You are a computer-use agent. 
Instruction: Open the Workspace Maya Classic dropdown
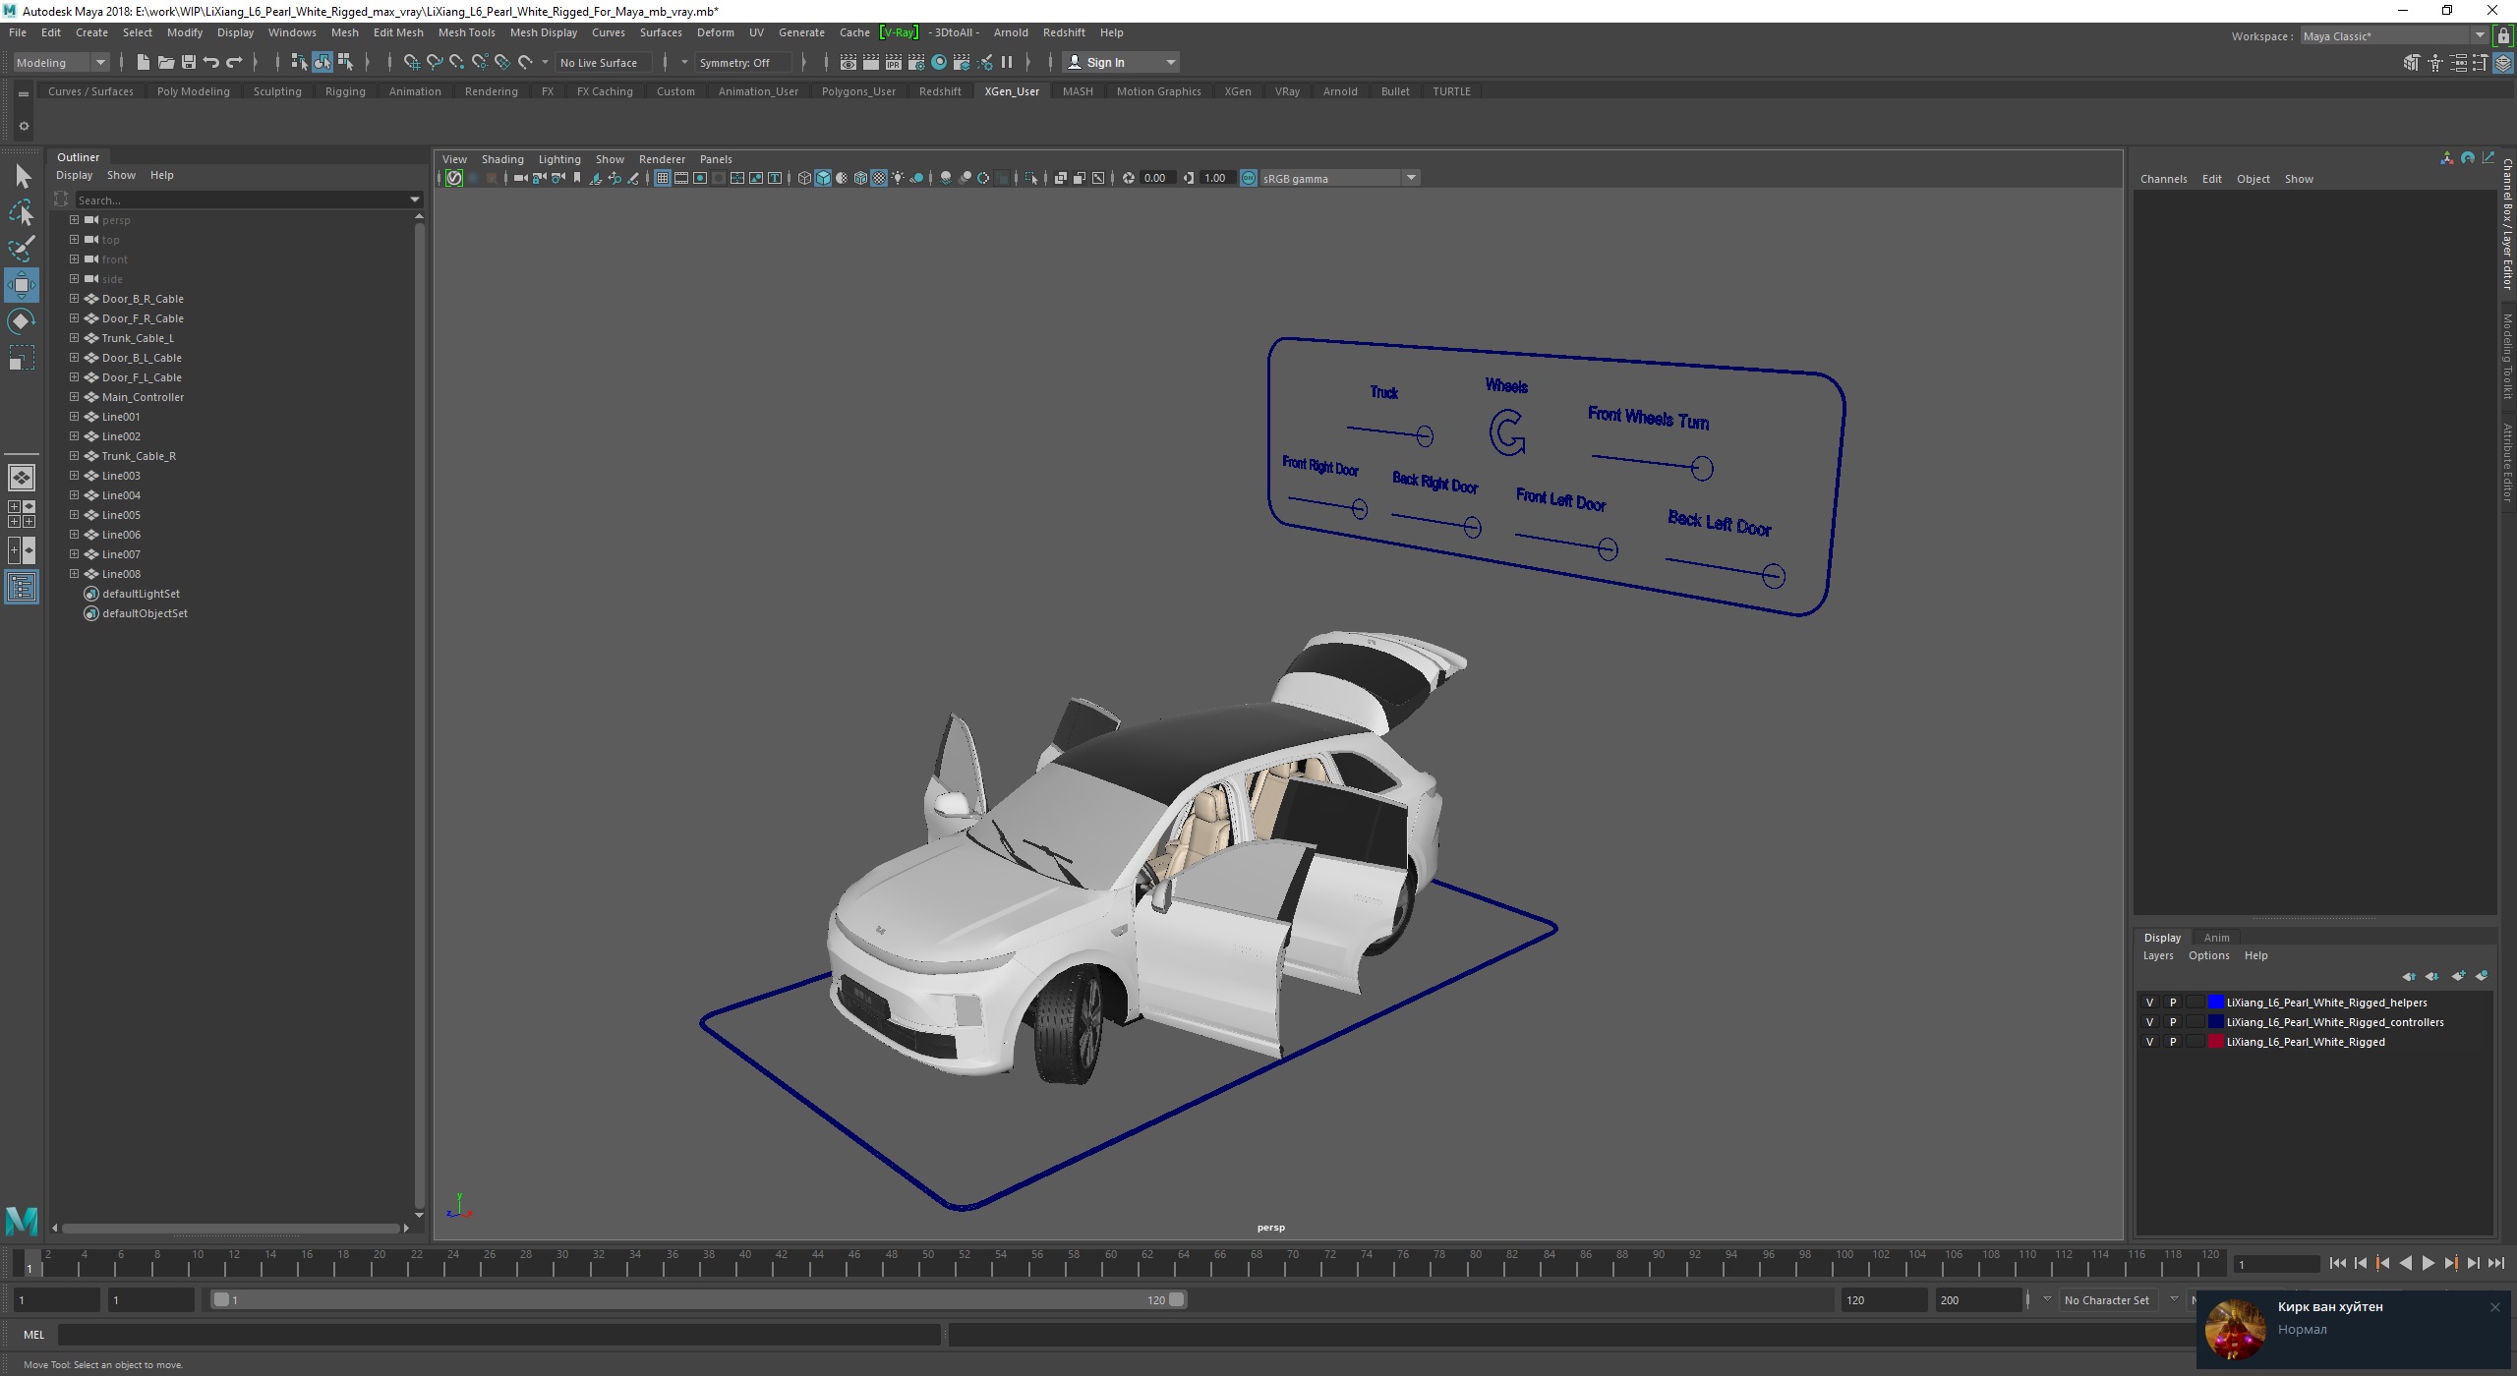[x=2393, y=36]
